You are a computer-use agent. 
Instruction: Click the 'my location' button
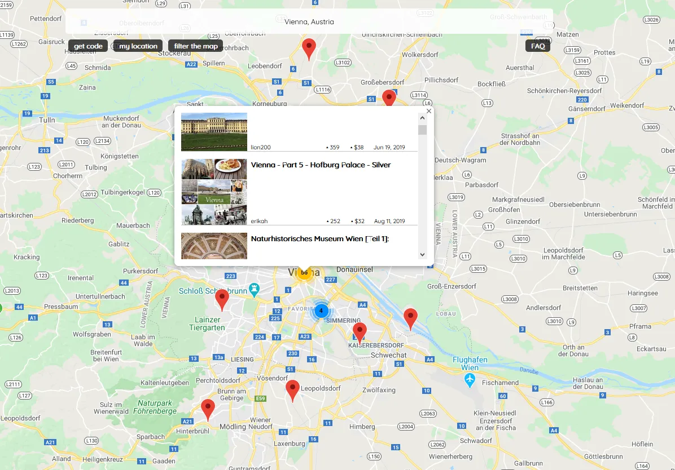138,46
